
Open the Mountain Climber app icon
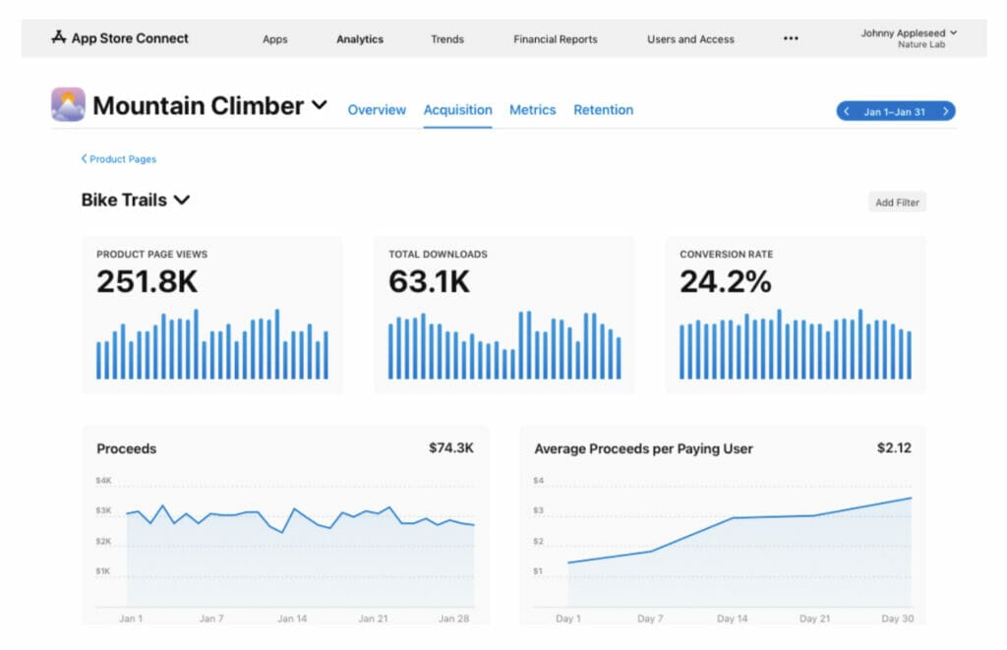coord(68,104)
